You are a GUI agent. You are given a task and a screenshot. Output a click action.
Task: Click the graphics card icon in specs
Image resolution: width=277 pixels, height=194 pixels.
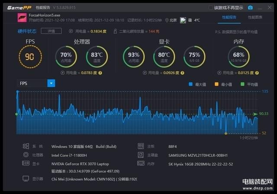[x=26, y=163]
